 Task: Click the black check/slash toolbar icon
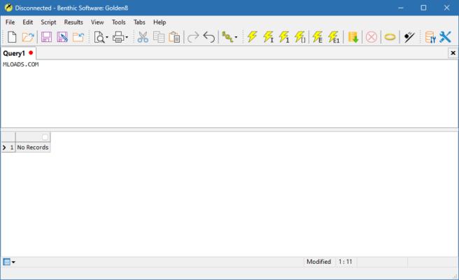pos(409,37)
